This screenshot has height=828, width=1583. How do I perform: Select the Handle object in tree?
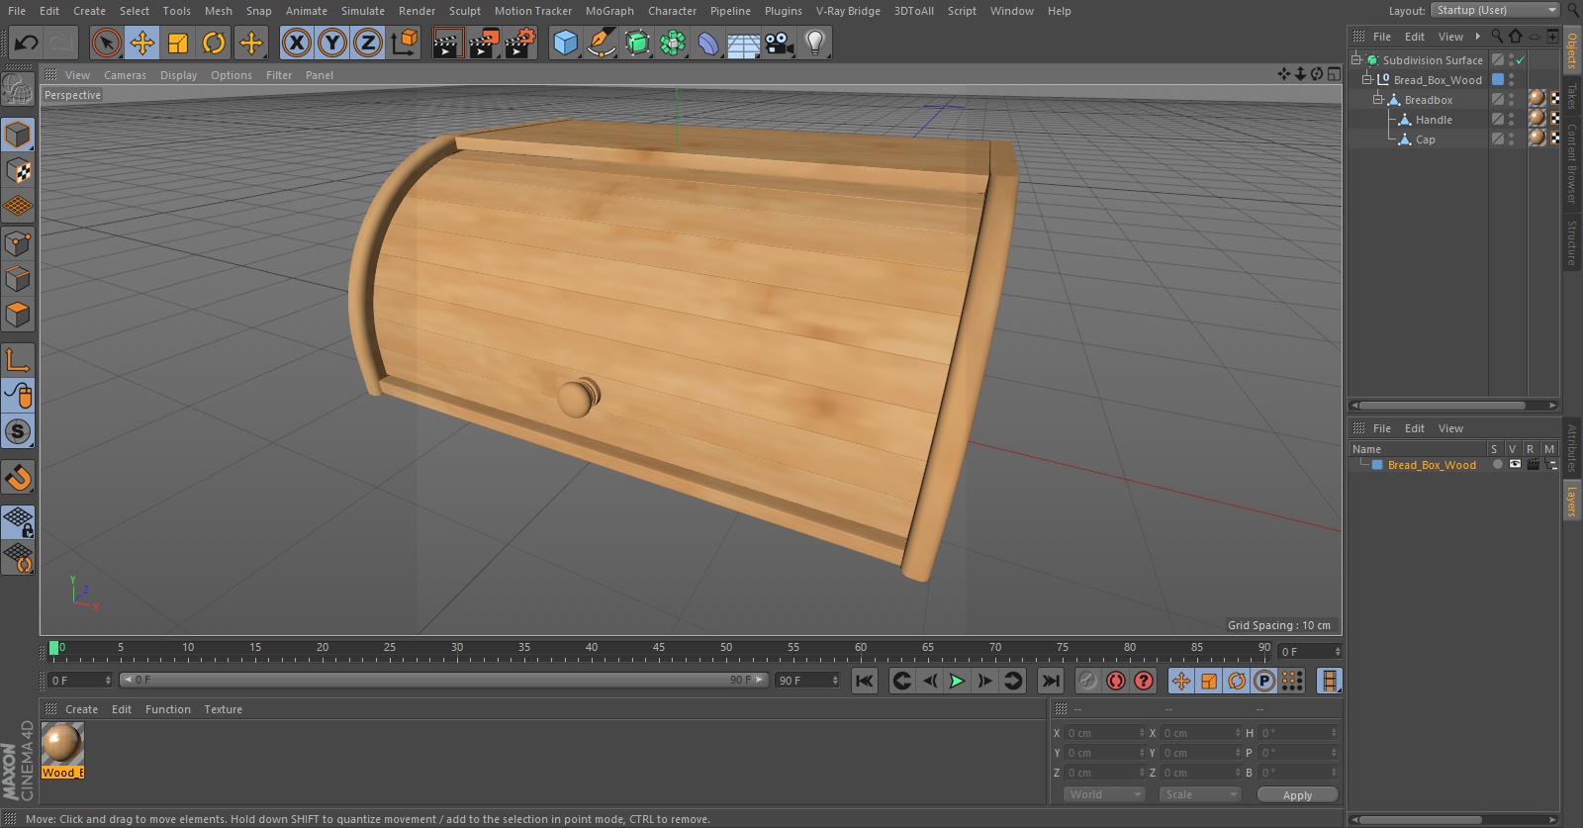point(1434,120)
